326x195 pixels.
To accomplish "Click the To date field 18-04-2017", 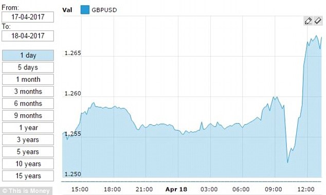I will [x=28, y=36].
